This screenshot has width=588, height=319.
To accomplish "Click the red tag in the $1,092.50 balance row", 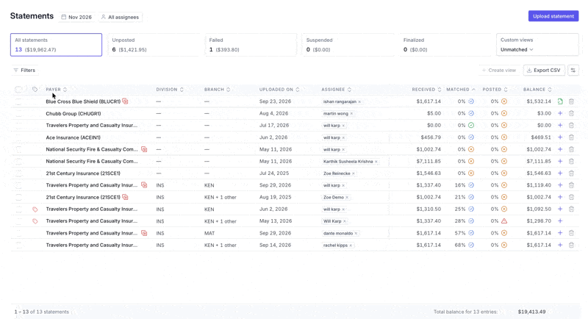I will tap(35, 209).
